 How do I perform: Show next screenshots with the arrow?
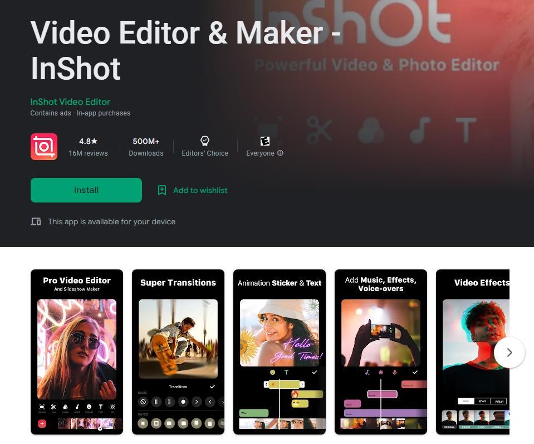pos(509,352)
